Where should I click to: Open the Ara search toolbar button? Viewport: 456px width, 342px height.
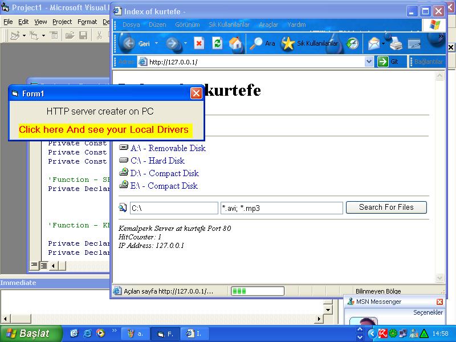[263, 43]
